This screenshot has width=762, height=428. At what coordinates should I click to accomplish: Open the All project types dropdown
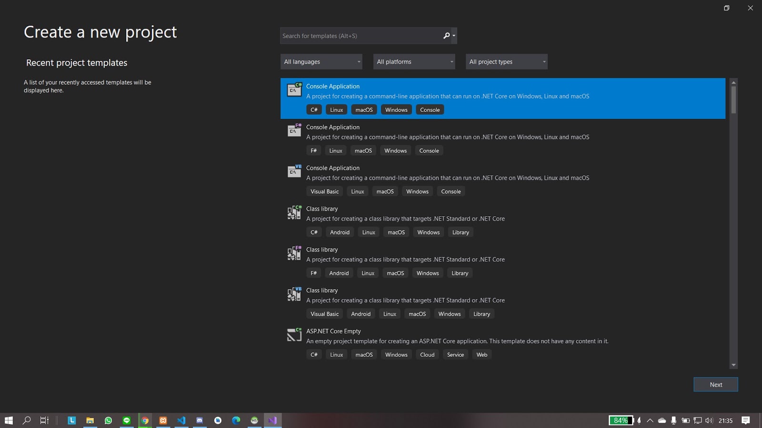pos(507,62)
